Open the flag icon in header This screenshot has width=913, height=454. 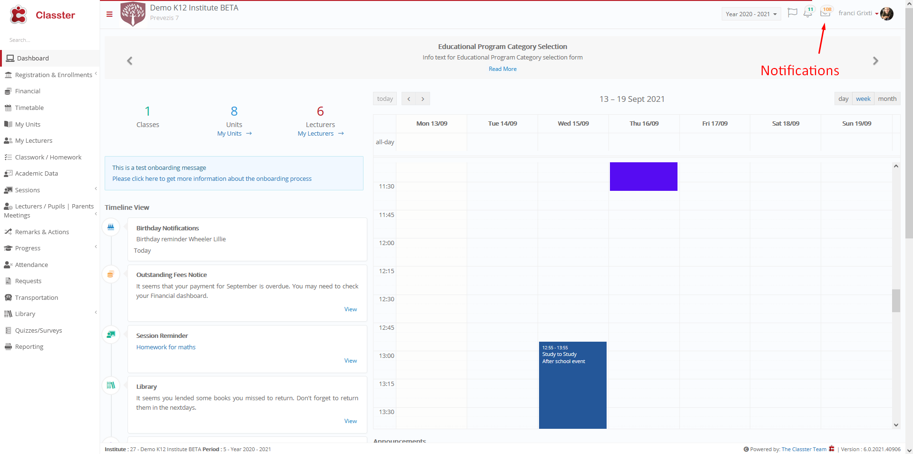click(x=792, y=13)
